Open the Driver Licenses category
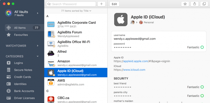 pyautogui.click(x=24, y=98)
